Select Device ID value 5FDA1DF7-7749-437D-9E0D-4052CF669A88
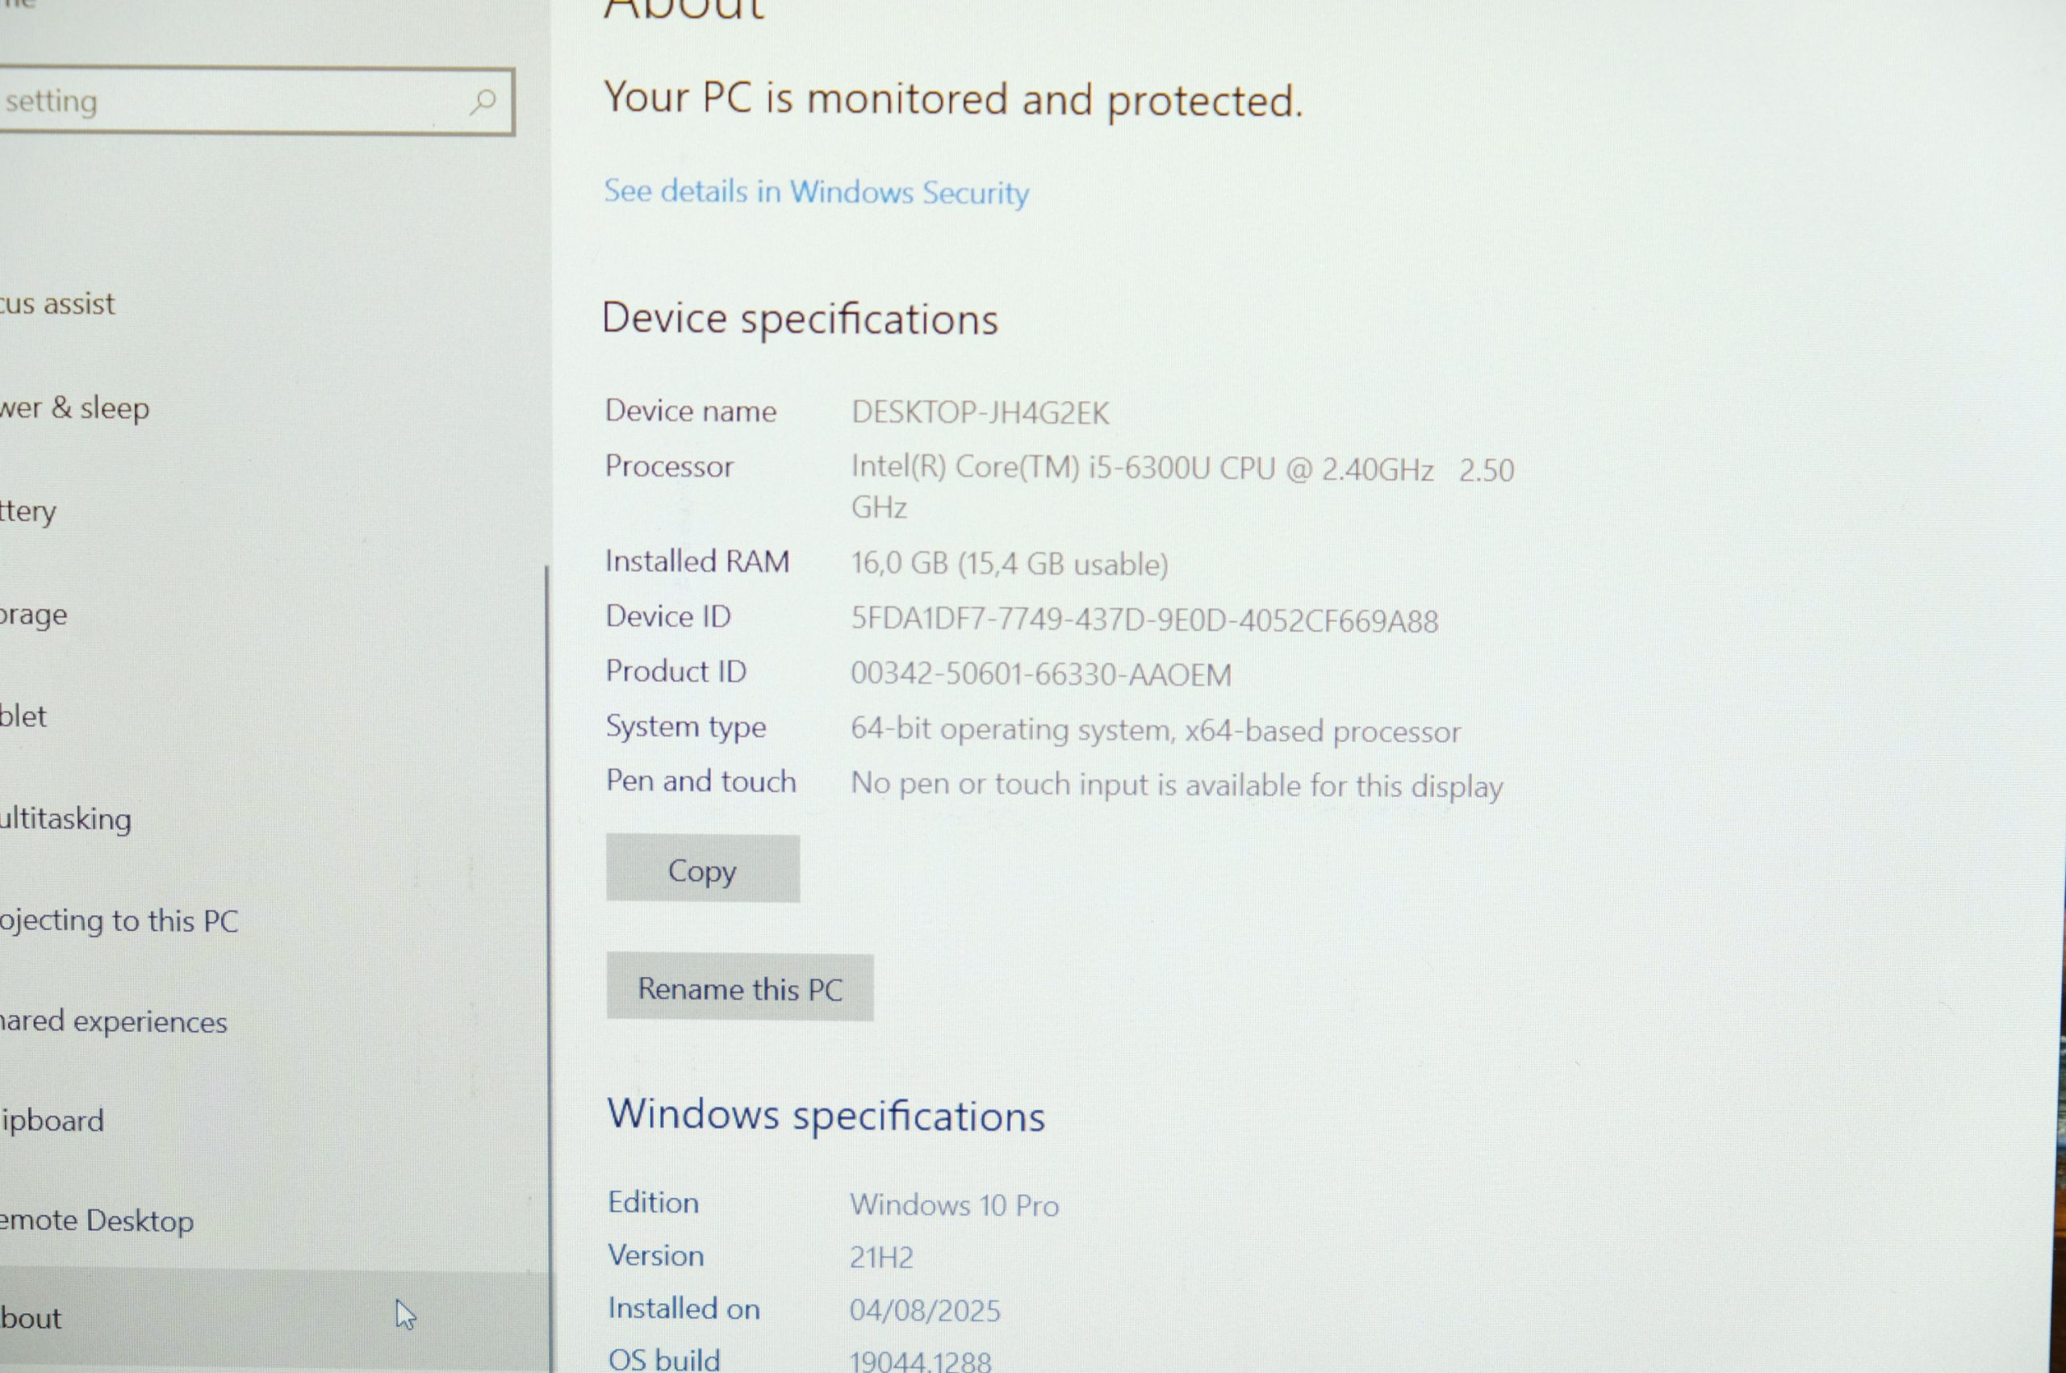Viewport: 2066px width, 1373px height. click(1144, 621)
